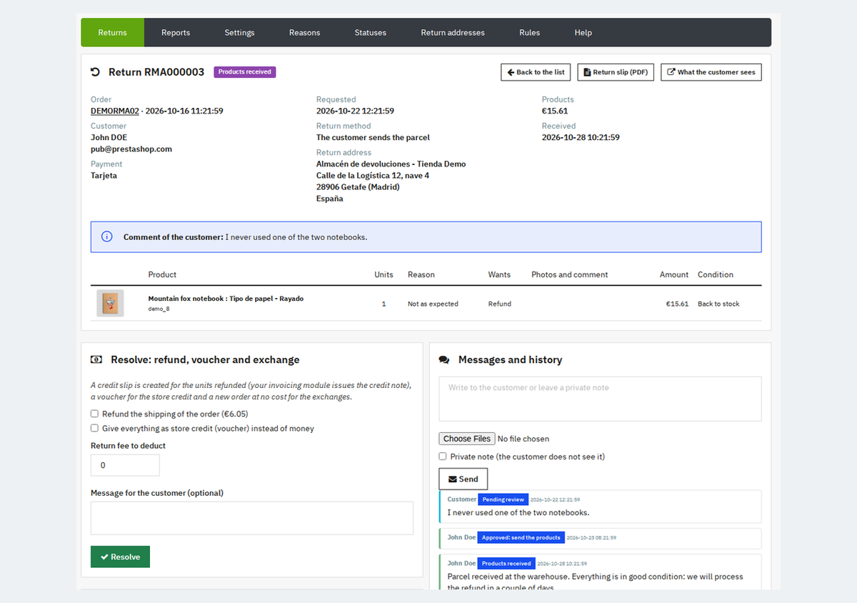Check Give everything as store credit

[x=94, y=429]
